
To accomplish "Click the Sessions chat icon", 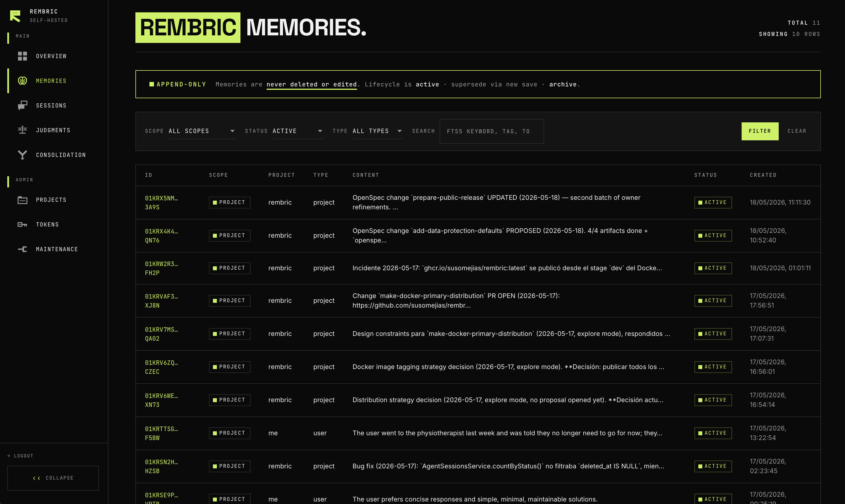I will coord(22,105).
